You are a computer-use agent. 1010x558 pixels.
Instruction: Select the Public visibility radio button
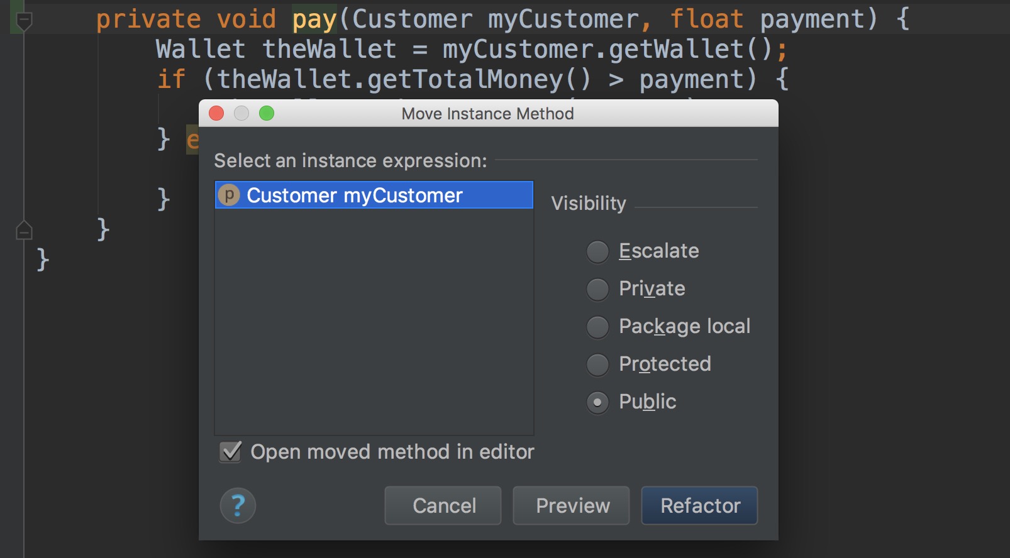597,402
